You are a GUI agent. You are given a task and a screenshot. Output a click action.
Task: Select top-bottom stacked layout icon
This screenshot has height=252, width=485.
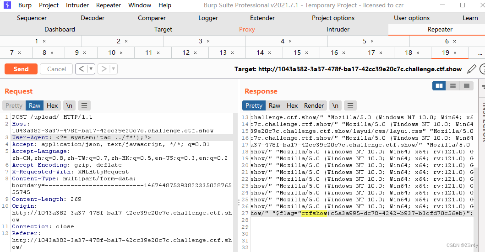pos(453,86)
